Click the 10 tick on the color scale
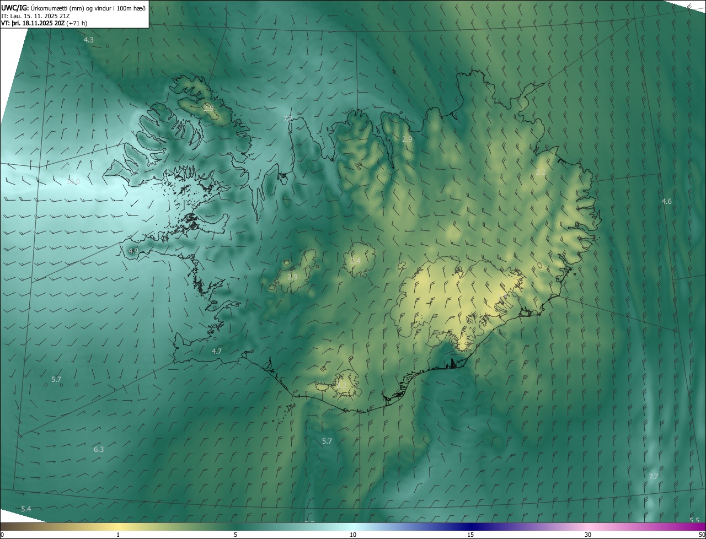706x539 pixels. click(x=353, y=535)
